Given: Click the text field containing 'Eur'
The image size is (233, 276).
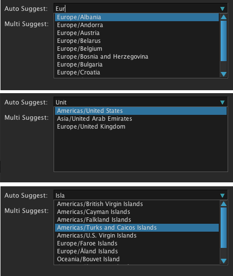Looking at the screenshot, I should point(136,9).
